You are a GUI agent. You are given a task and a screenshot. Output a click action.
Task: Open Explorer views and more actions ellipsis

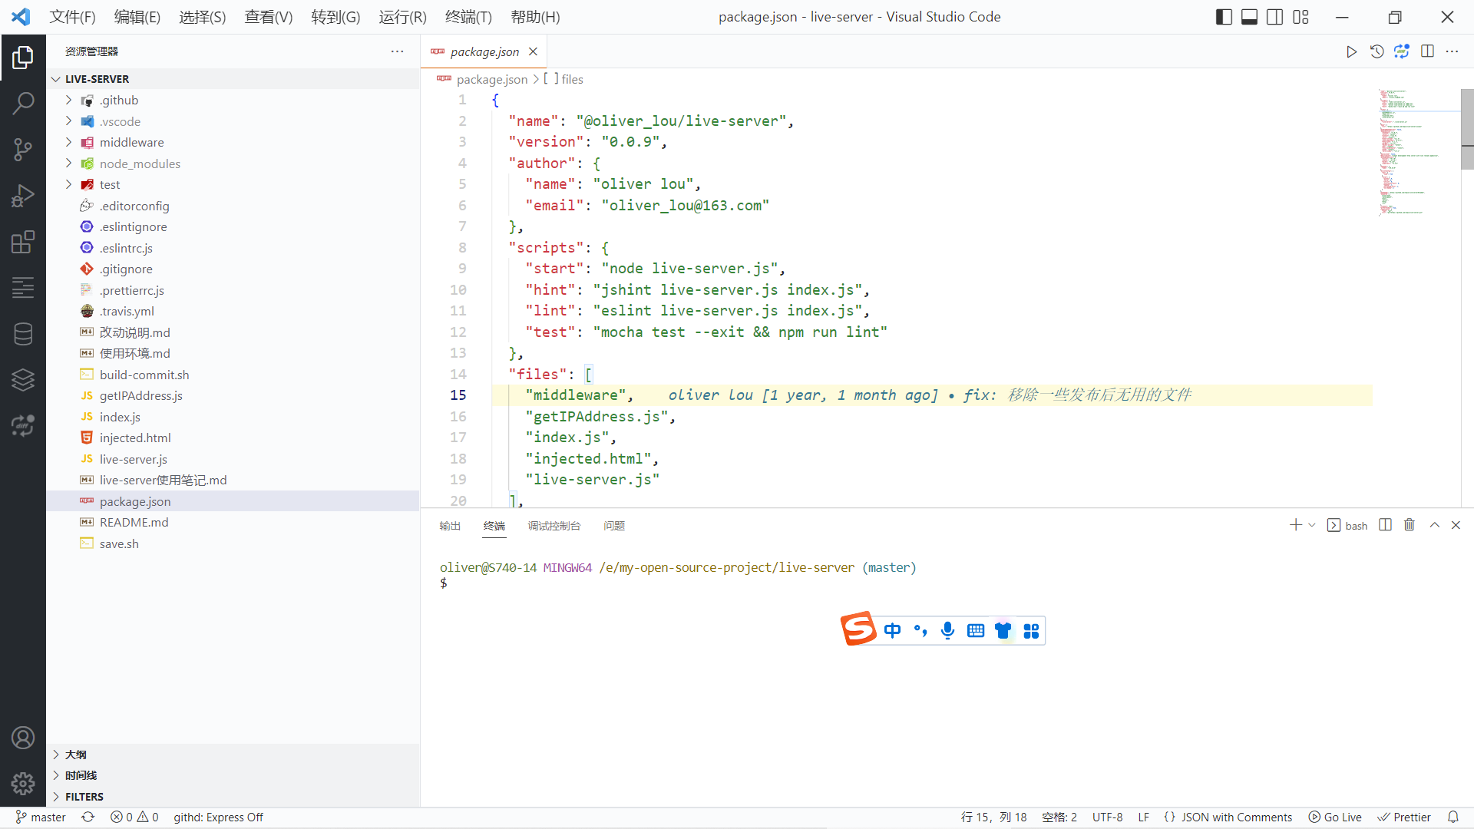click(x=397, y=51)
